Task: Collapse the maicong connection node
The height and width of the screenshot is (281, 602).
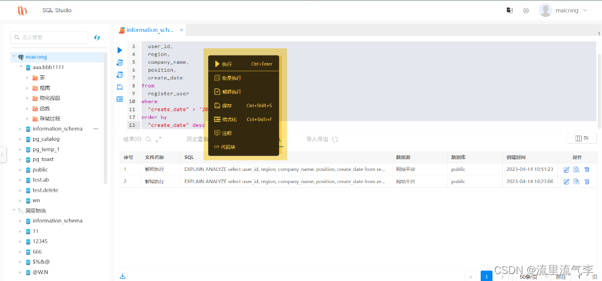Action: pyautogui.click(x=14, y=57)
